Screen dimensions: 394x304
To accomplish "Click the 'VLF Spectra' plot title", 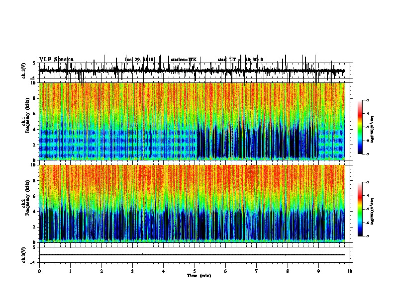I will 57,60.
